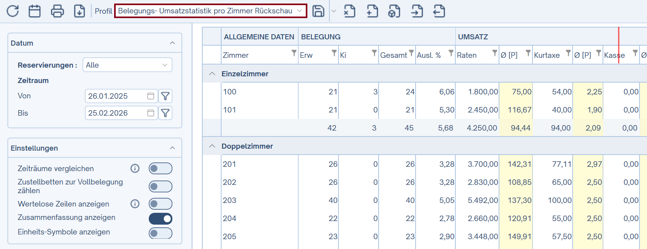
Task: Open the Profil dropdown Belegungs- Umsatzstatistik
Action: coord(210,11)
